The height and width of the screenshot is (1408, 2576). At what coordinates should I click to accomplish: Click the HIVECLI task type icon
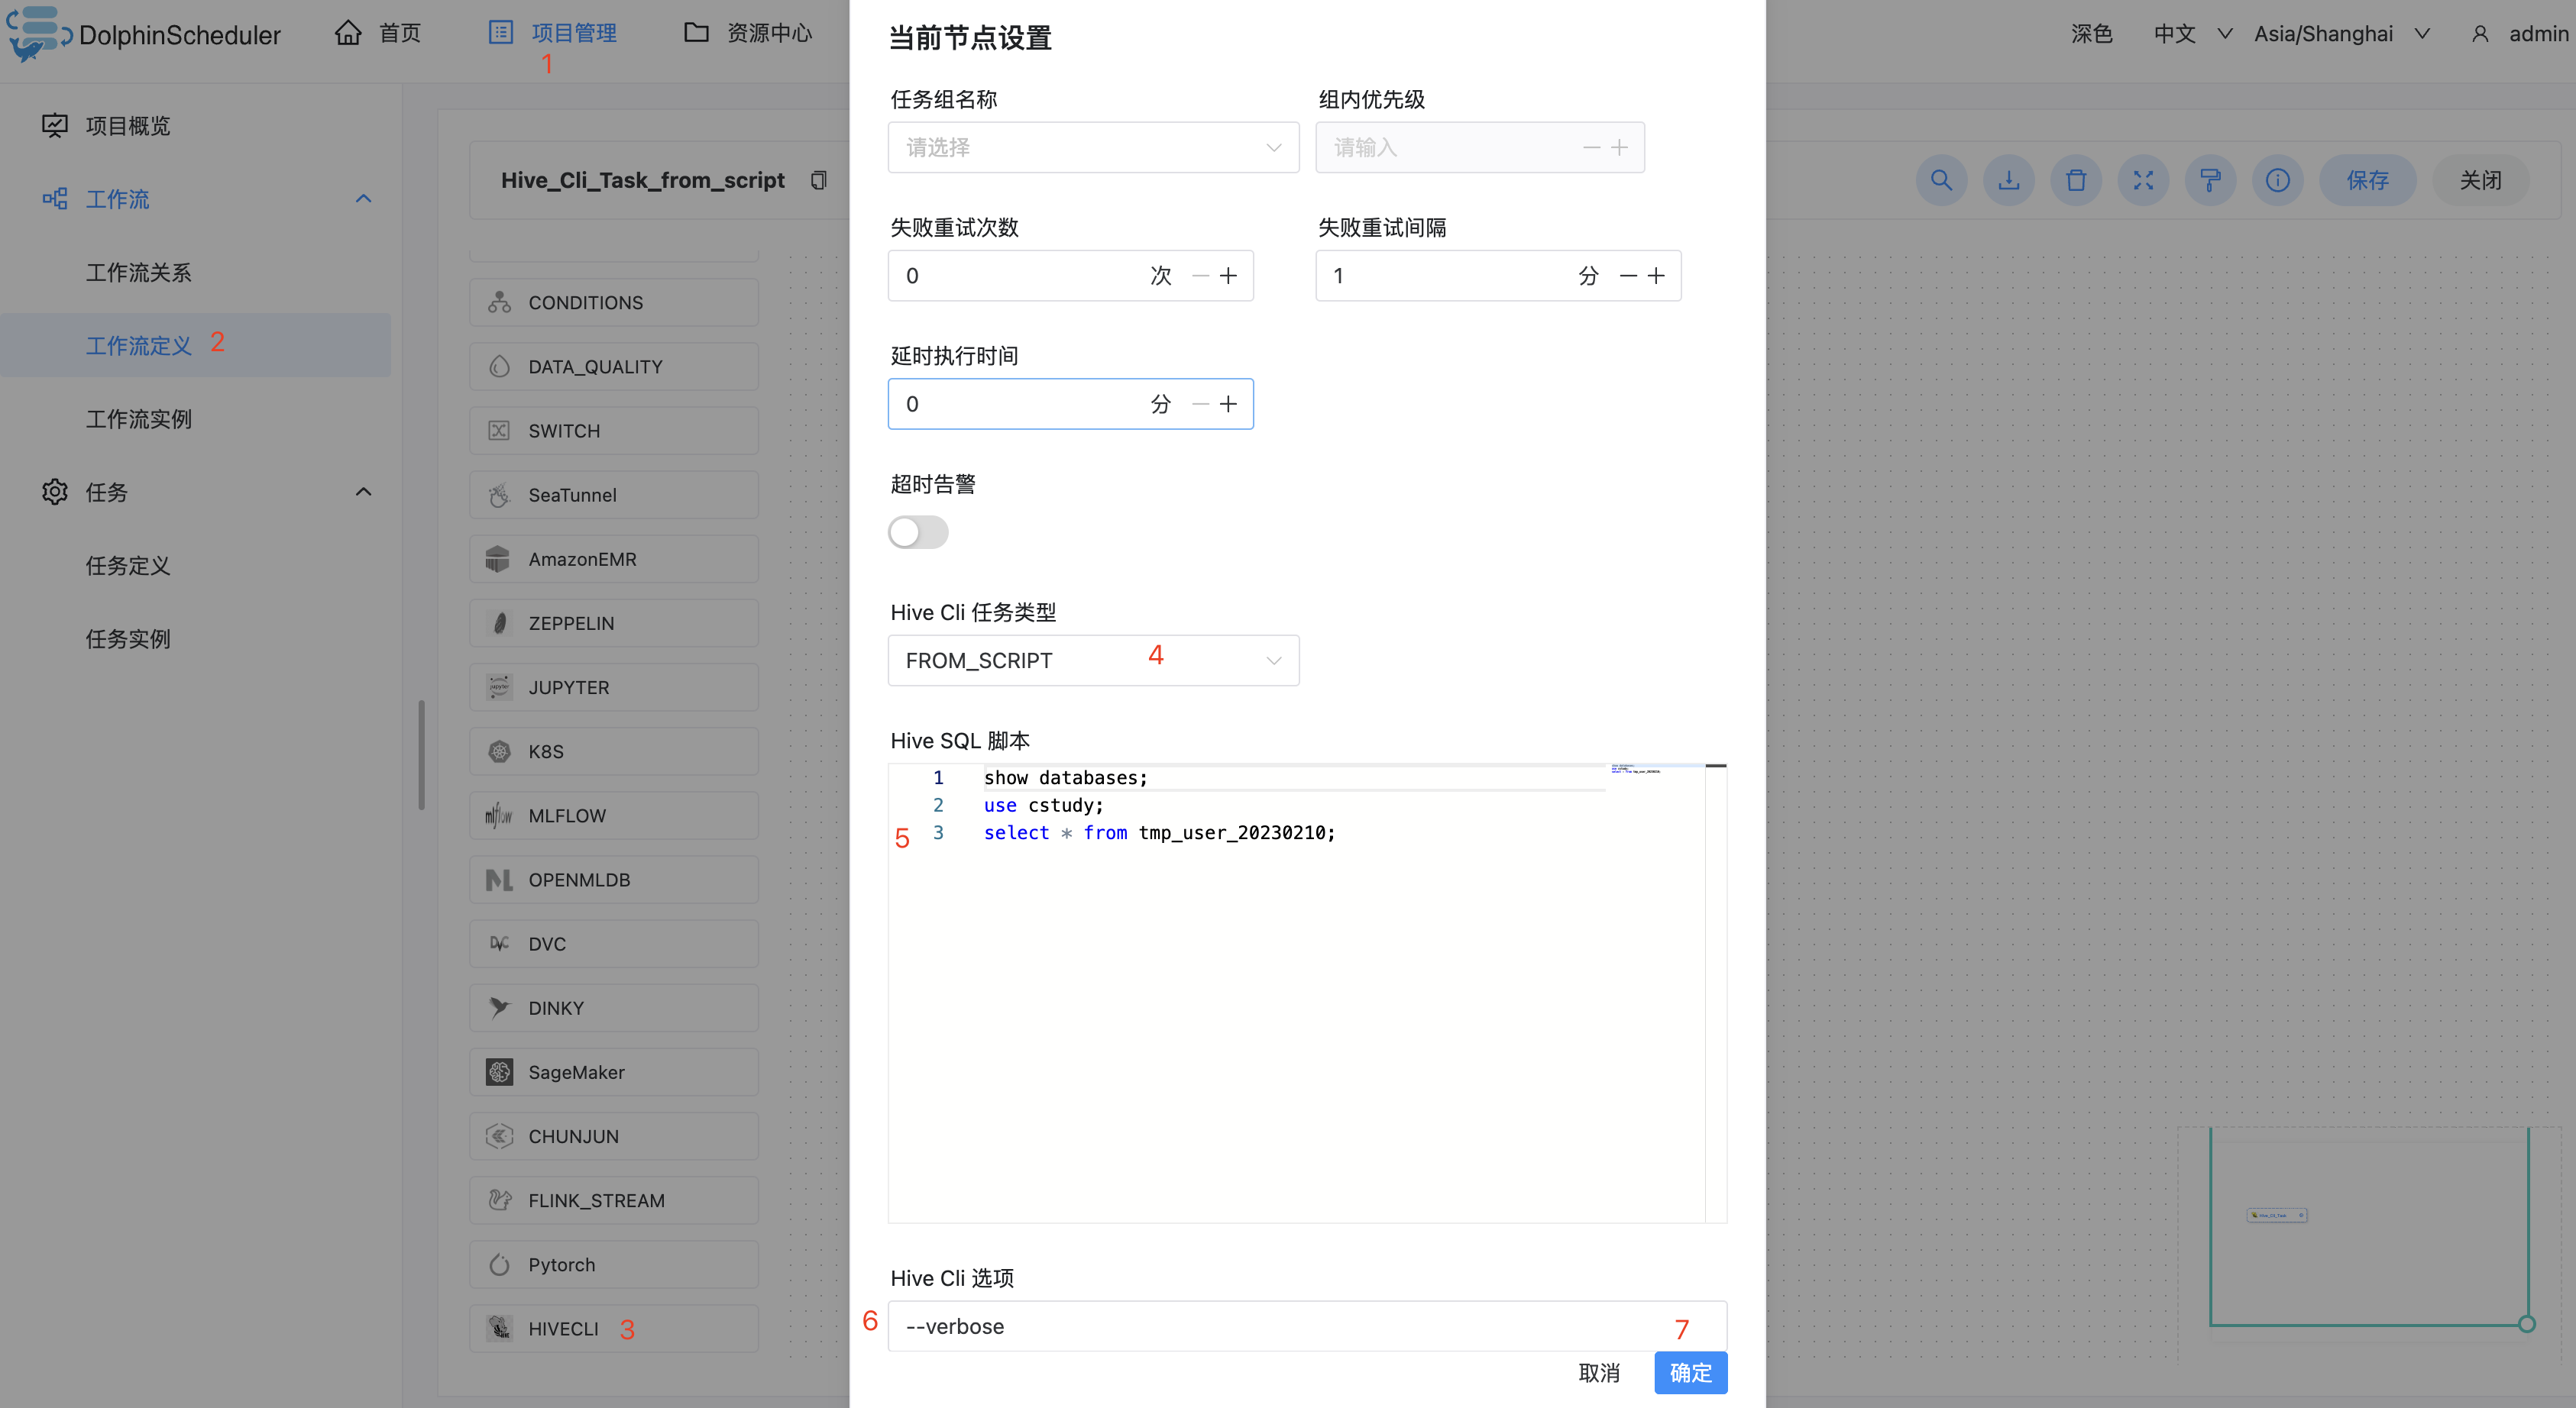click(x=500, y=1329)
